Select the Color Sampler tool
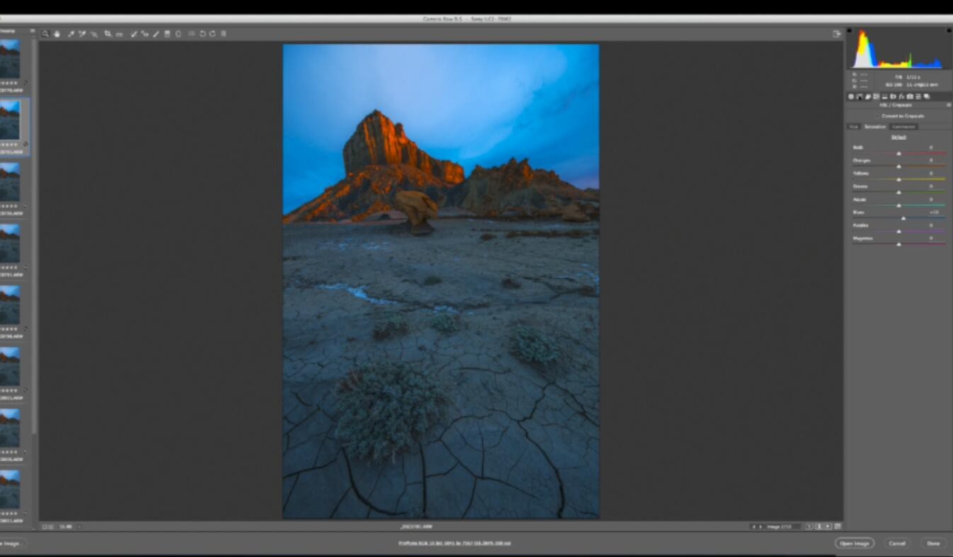 (82, 34)
